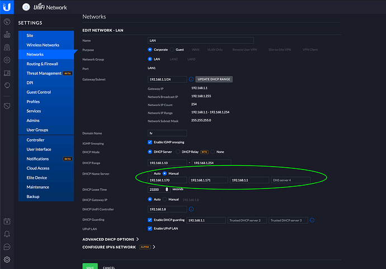Click the Ubiquiti logo icon at top-left
Screen dimensions: 386x269
tap(8, 7)
